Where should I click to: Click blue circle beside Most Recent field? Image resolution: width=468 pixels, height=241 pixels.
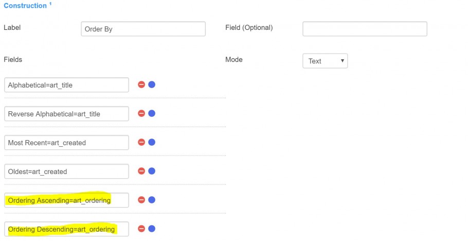coord(152,142)
